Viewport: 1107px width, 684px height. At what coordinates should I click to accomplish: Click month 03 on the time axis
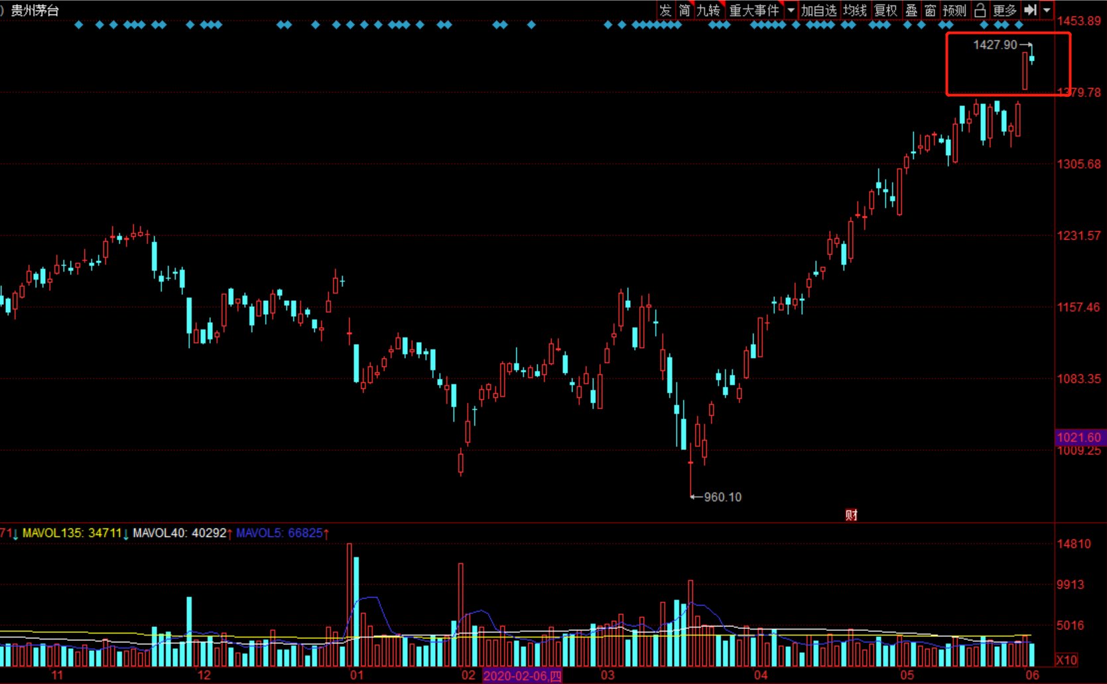tap(608, 675)
